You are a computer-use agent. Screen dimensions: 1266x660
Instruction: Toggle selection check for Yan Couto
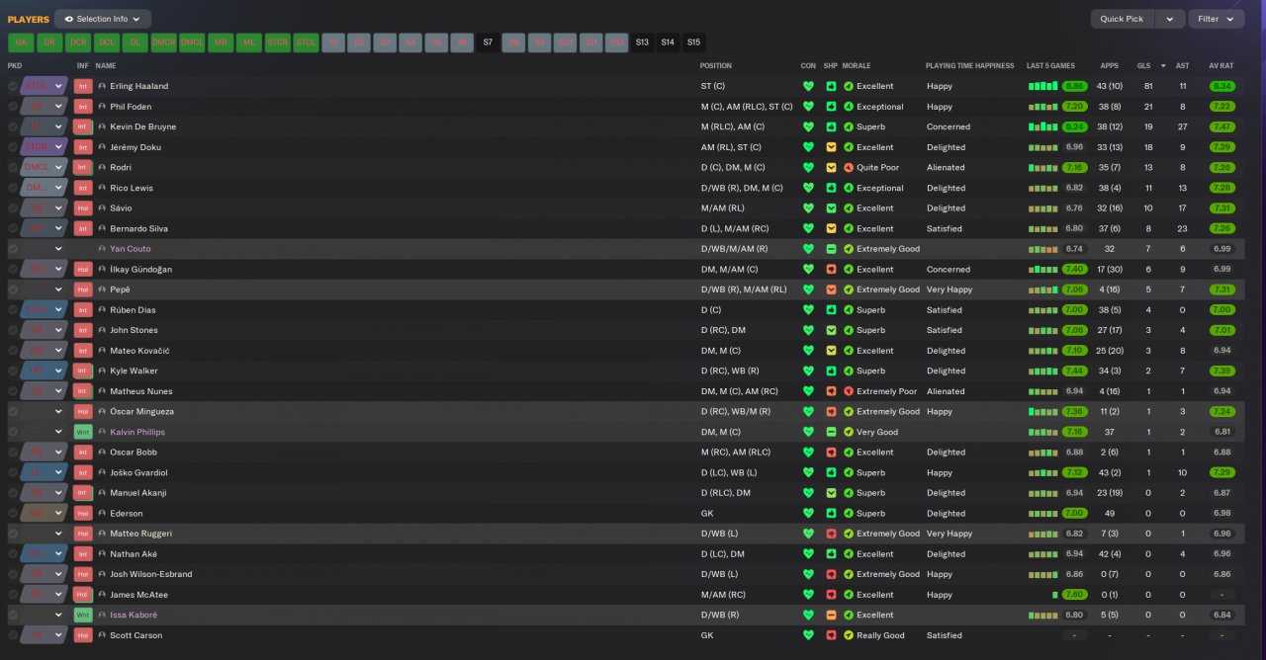point(13,249)
